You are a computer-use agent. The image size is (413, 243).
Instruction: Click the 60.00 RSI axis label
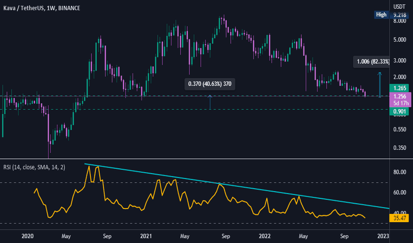[x=400, y=193]
